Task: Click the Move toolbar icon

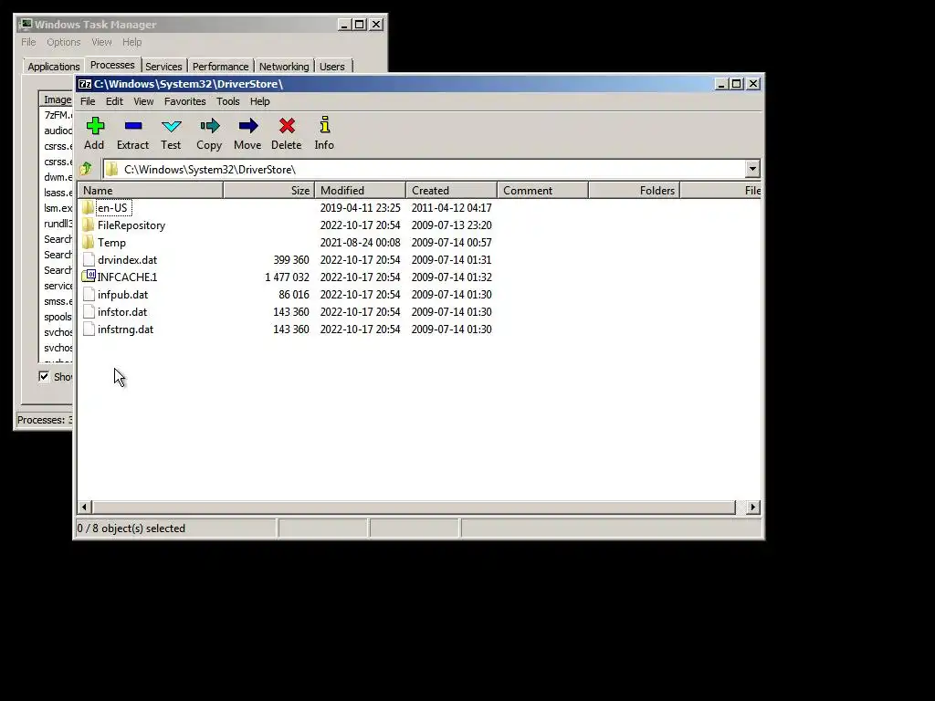Action: [248, 126]
